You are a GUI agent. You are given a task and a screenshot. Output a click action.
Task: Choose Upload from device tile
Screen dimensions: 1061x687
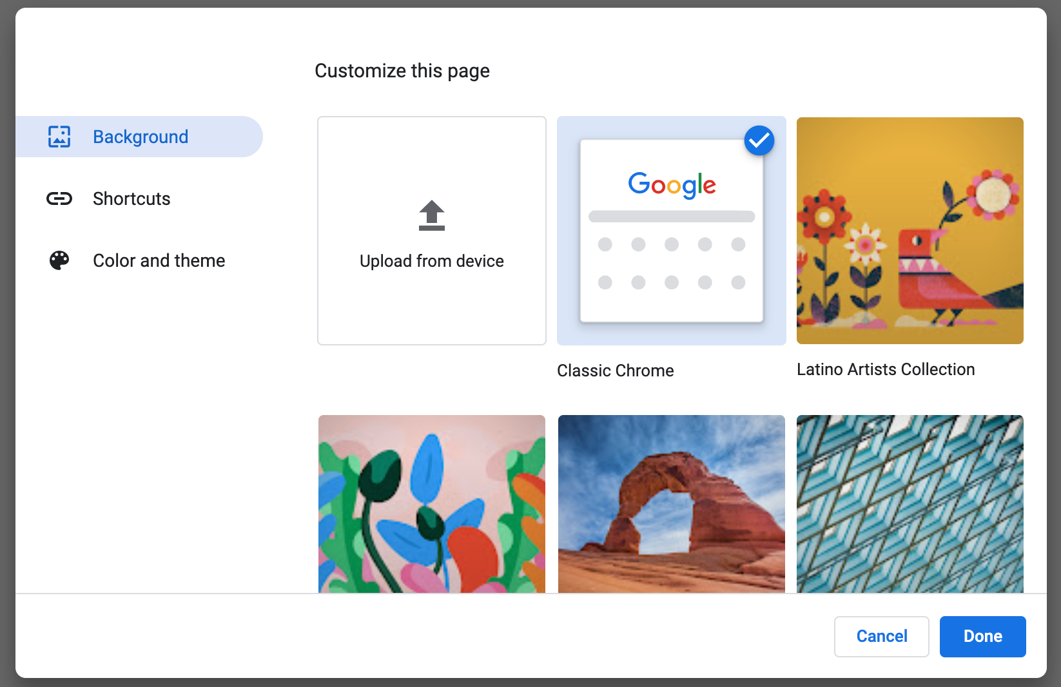[432, 231]
